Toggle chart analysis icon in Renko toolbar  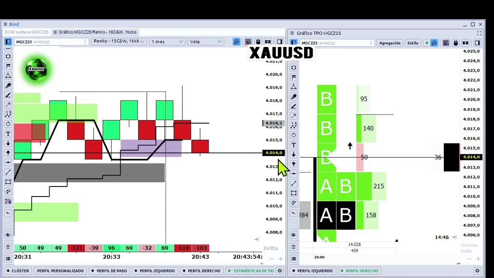pos(237,42)
